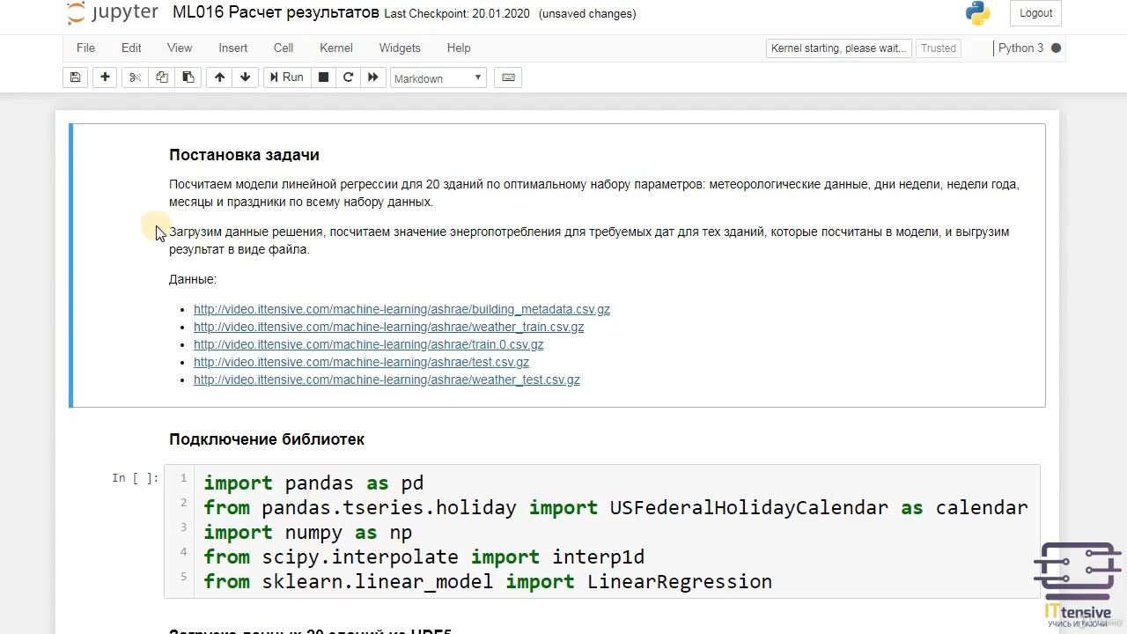The image size is (1127, 634).
Task: Click the unsaved changes status text
Action: [x=587, y=14]
